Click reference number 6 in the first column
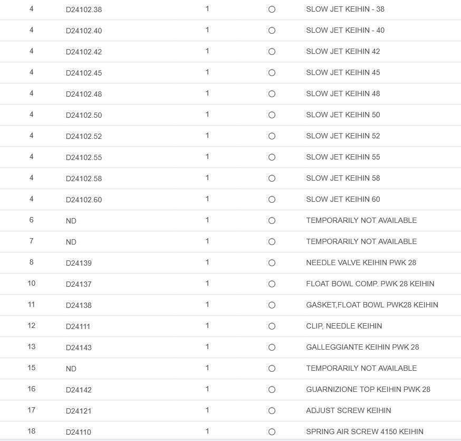This screenshot has height=441, width=461. pos(32,220)
